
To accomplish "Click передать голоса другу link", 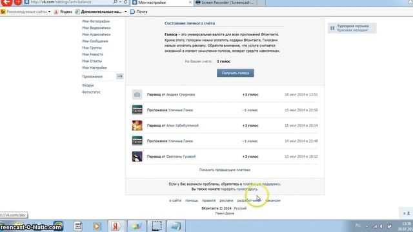I will (x=239, y=189).
